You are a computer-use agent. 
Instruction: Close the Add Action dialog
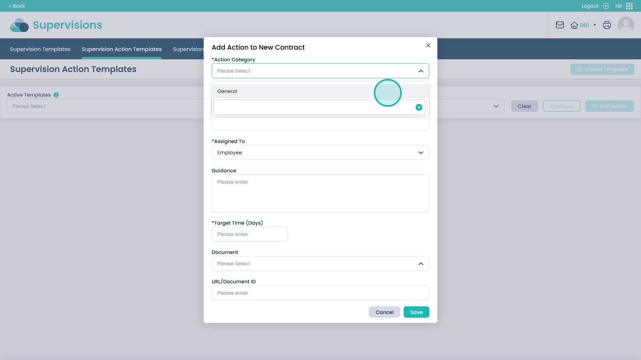click(x=428, y=45)
